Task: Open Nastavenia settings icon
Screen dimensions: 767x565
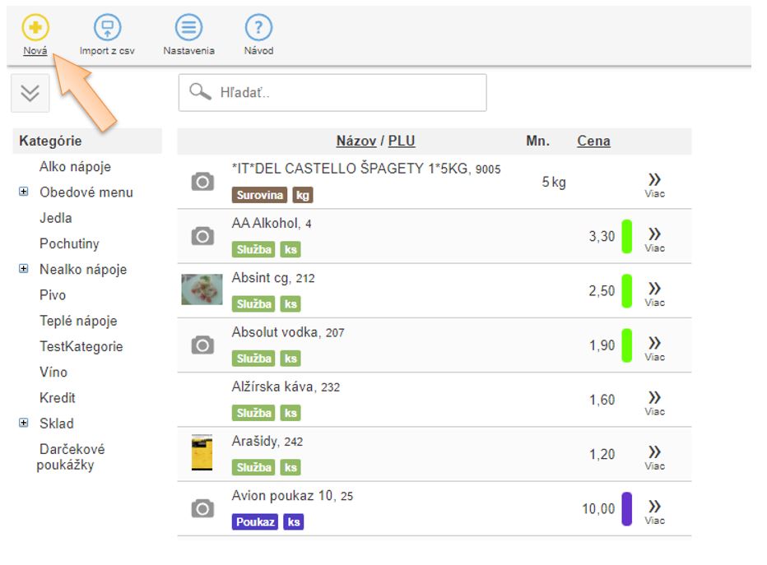Action: click(188, 28)
